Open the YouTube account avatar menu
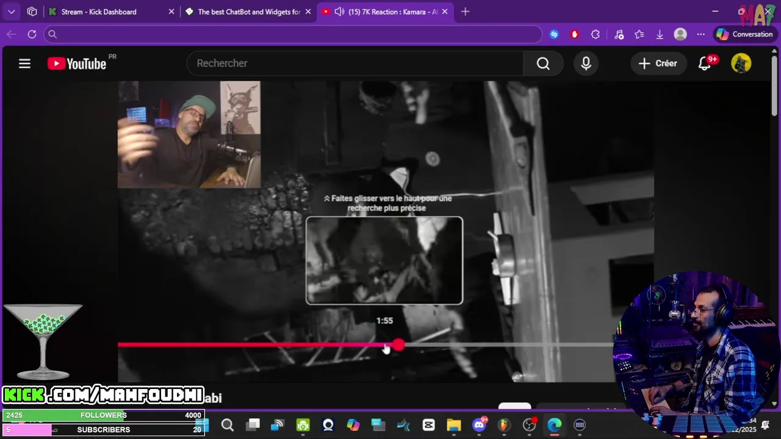This screenshot has width=781, height=439. coord(741,63)
